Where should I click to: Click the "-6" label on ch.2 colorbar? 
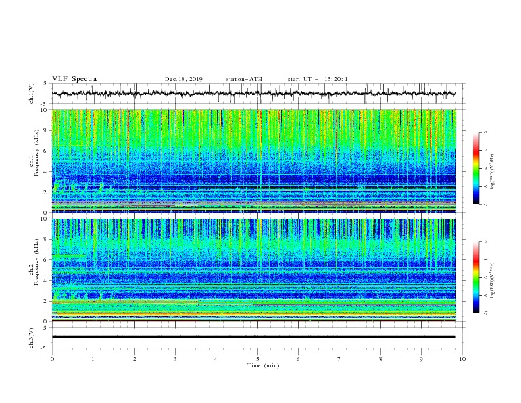pyautogui.click(x=485, y=295)
